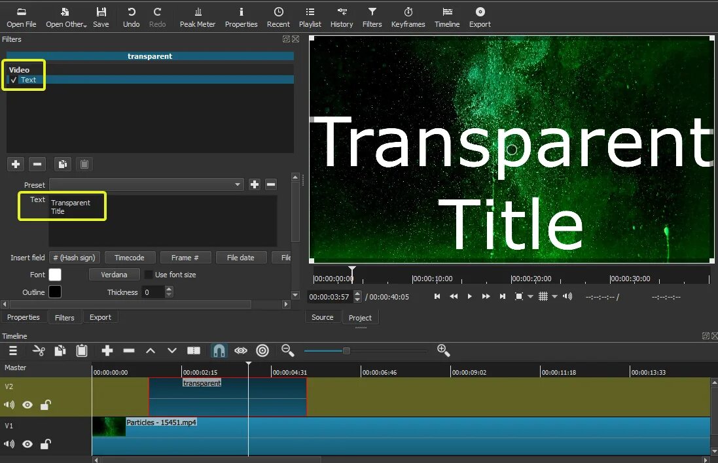Image resolution: width=718 pixels, height=463 pixels.
Task: Open the Peak Meter panel
Action: pyautogui.click(x=198, y=18)
